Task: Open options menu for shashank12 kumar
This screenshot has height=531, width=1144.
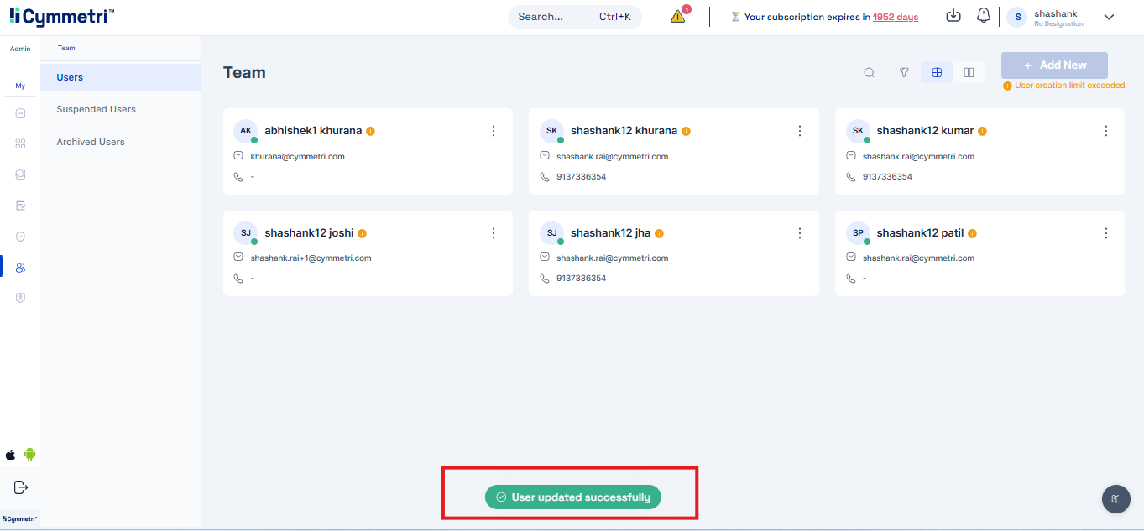Action: point(1106,131)
